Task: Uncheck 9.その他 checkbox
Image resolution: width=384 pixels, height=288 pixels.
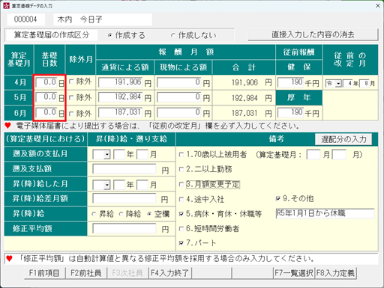Action: tap(278, 199)
